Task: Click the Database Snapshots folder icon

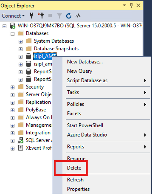Action: pos(29,49)
